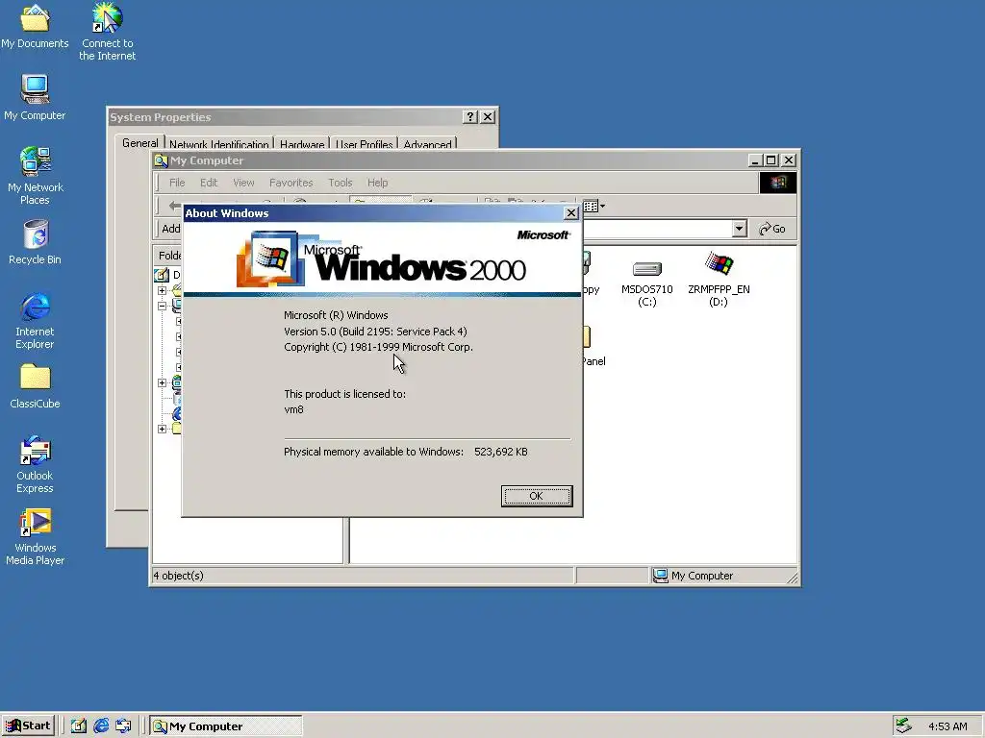Screen dimensions: 985x738
Task: Switch to Network Identification tab in System Properties
Action: pyautogui.click(x=218, y=144)
